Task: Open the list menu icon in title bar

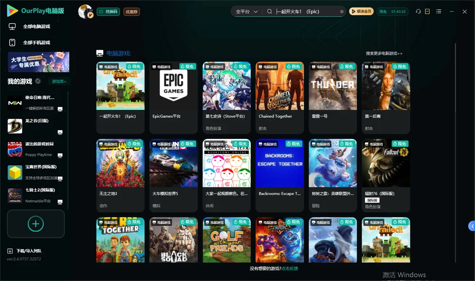Action: [x=438, y=11]
